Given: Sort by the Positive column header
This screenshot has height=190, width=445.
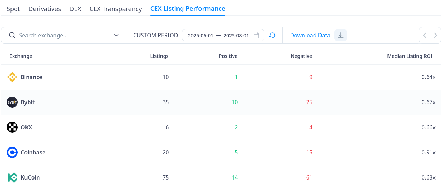Looking at the screenshot, I should [x=228, y=56].
